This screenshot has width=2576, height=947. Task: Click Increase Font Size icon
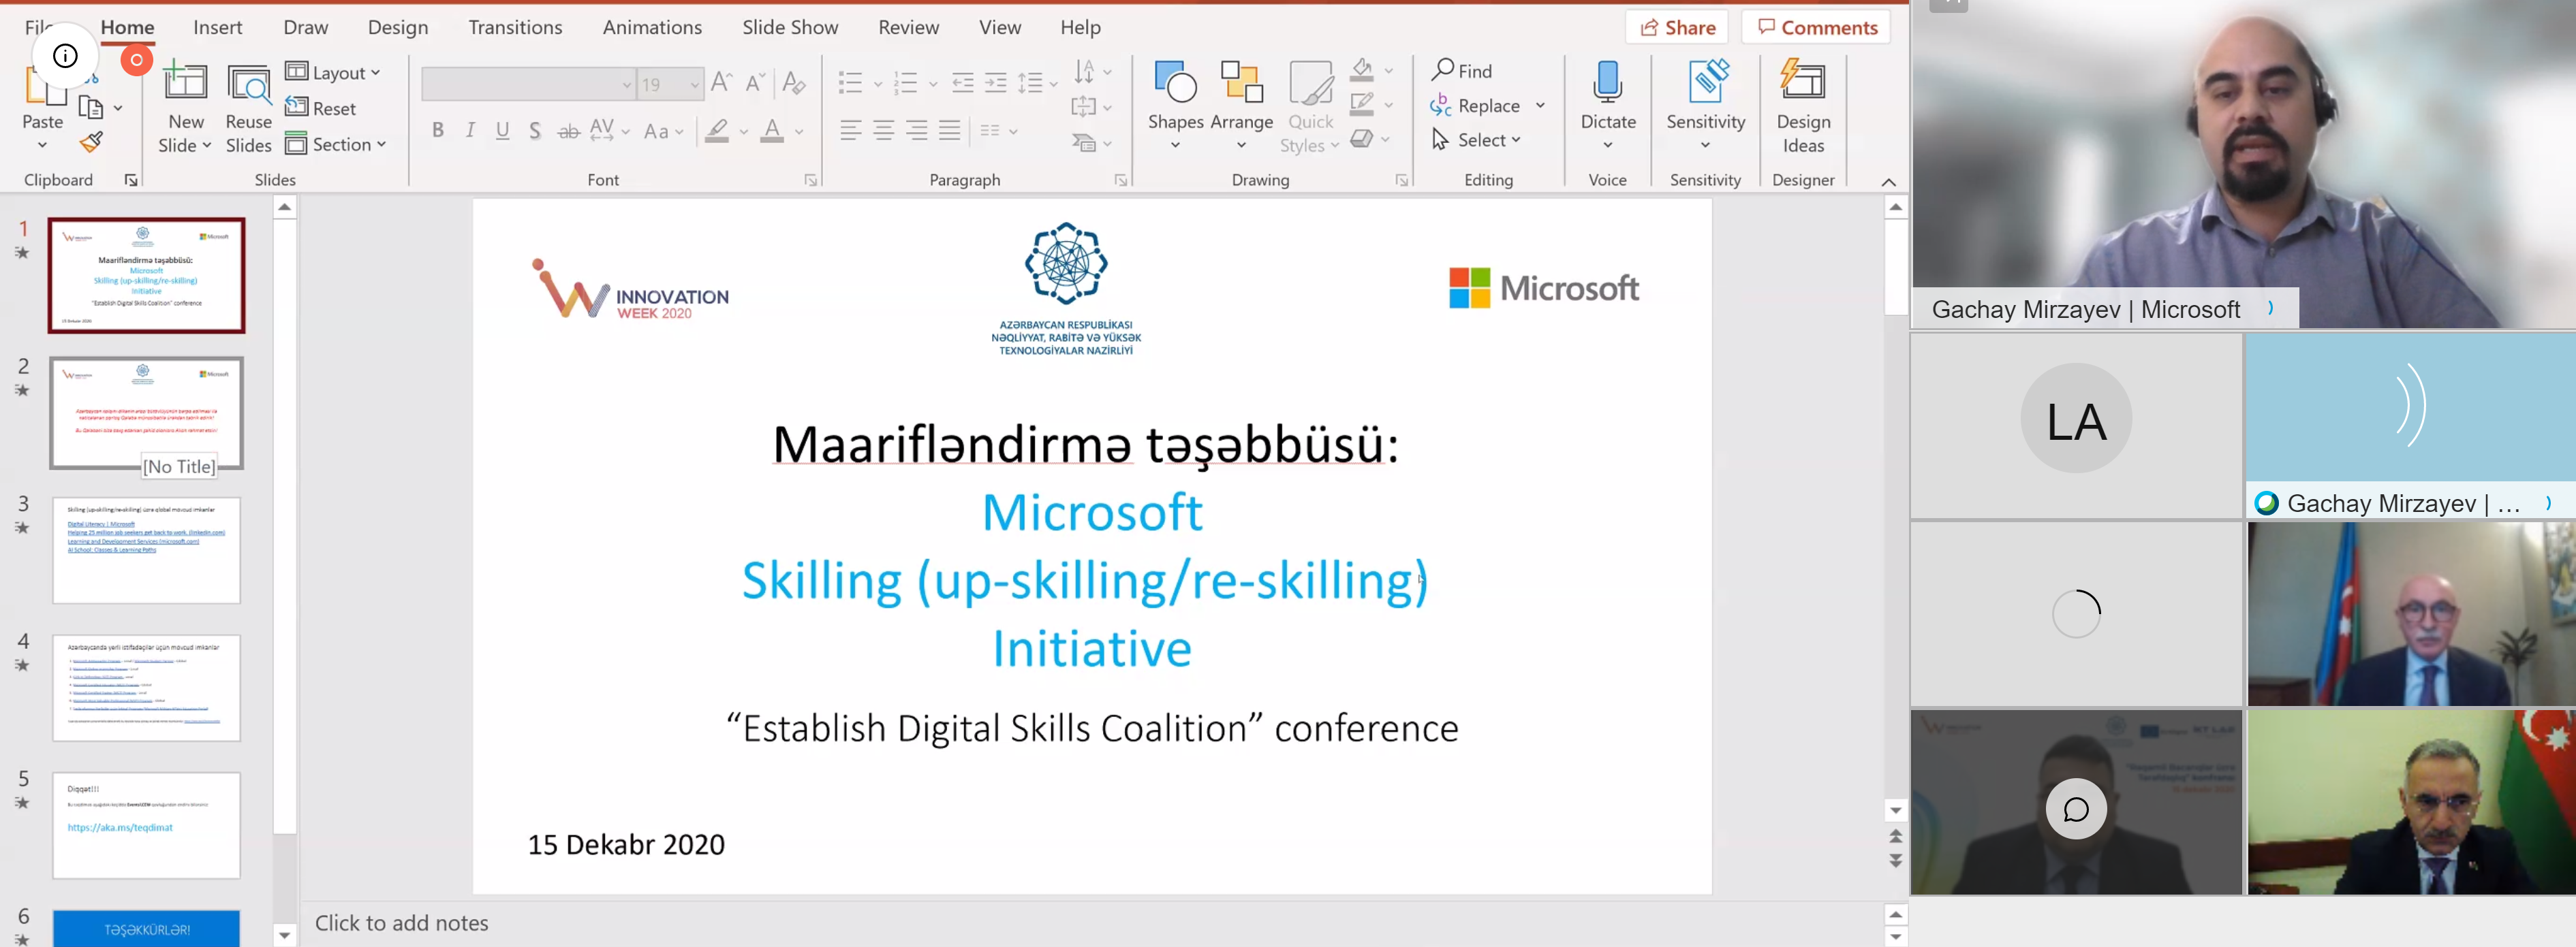click(721, 83)
